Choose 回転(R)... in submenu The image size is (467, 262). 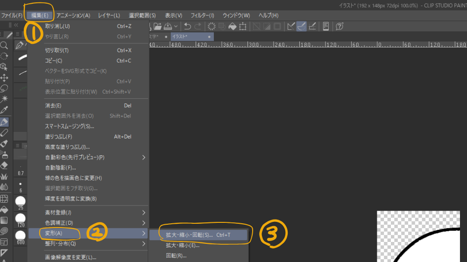(x=198, y=256)
